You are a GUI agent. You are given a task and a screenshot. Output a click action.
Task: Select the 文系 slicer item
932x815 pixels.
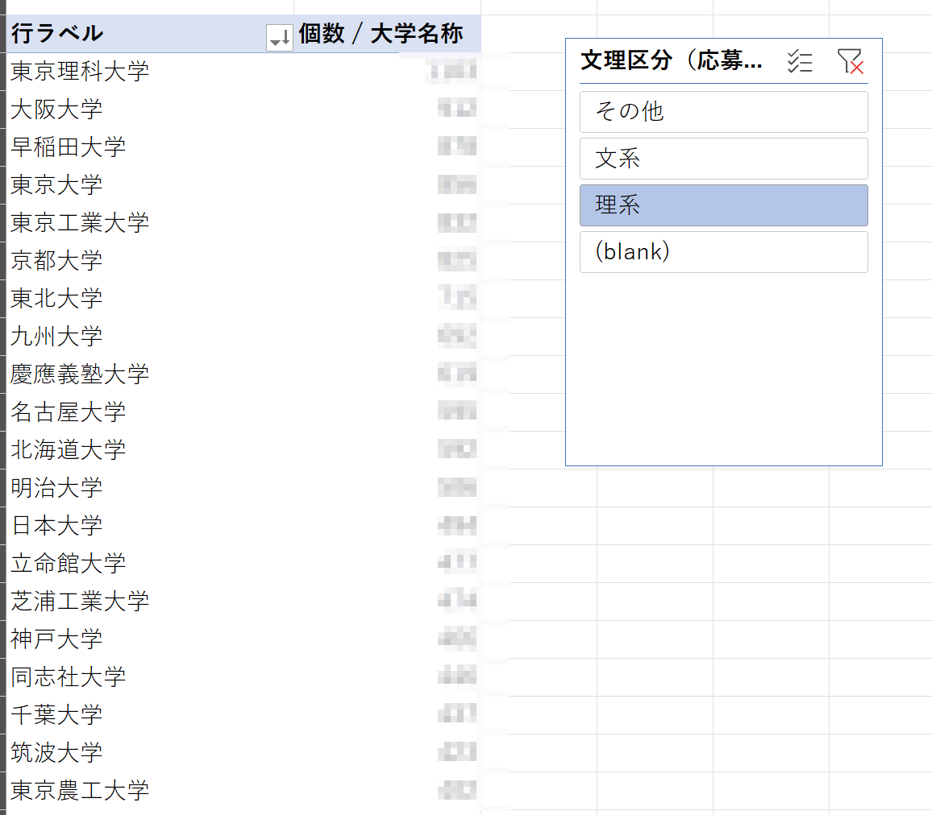pos(723,159)
